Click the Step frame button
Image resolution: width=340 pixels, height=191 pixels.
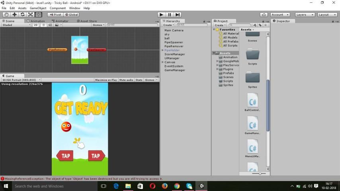point(178,15)
